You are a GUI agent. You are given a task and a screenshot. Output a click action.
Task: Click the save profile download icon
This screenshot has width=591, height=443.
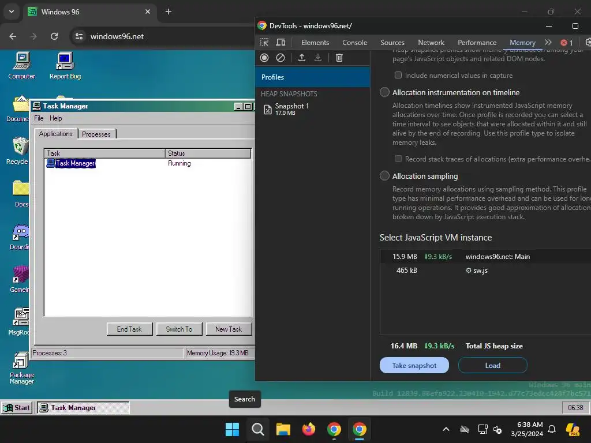coord(318,58)
